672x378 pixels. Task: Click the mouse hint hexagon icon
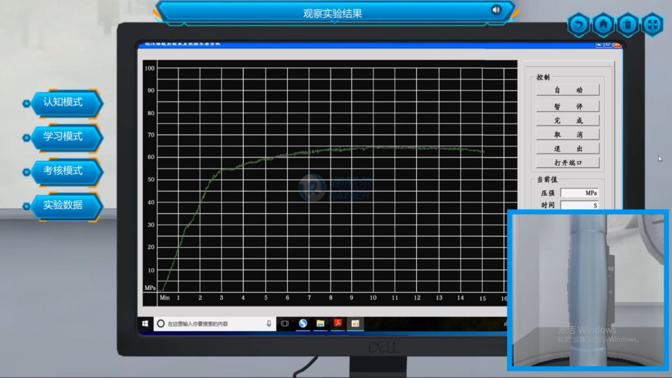tap(627, 24)
